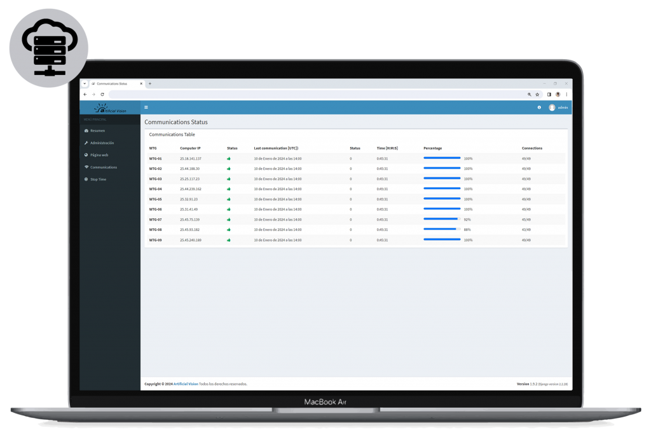Viewport: 651px width, 437px height.
Task: Click the browser back arrow
Action: click(x=85, y=94)
